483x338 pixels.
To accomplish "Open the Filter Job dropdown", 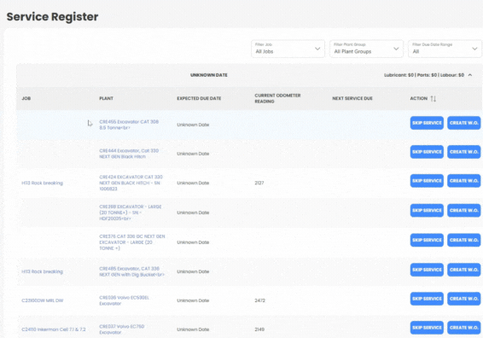I will (x=288, y=49).
